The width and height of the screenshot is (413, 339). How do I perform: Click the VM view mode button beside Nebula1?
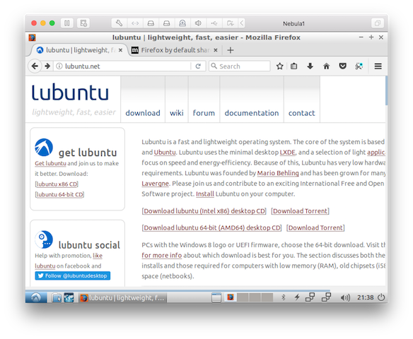pyautogui.click(x=378, y=23)
